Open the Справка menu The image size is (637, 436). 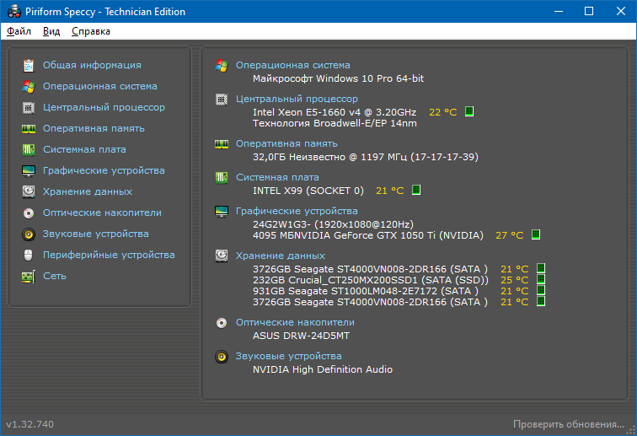(x=91, y=31)
